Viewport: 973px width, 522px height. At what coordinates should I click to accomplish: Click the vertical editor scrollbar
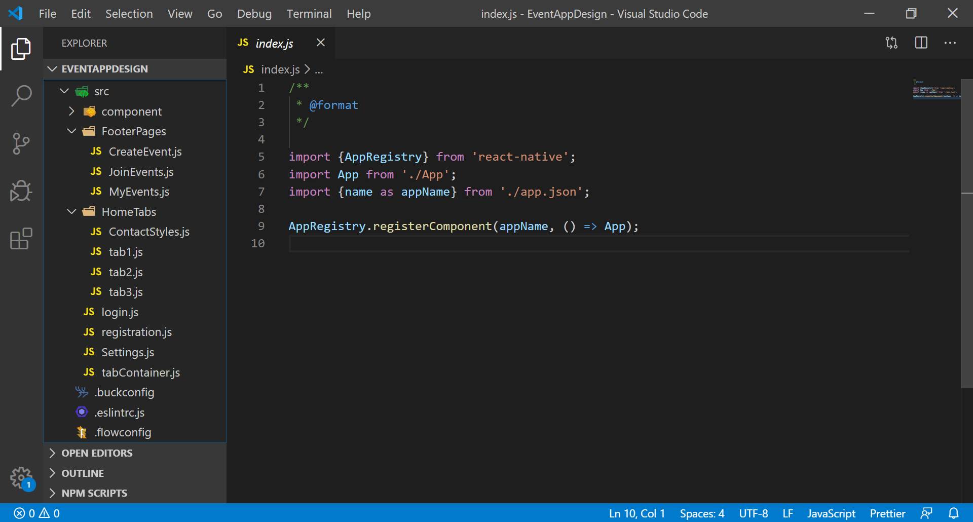tap(967, 233)
